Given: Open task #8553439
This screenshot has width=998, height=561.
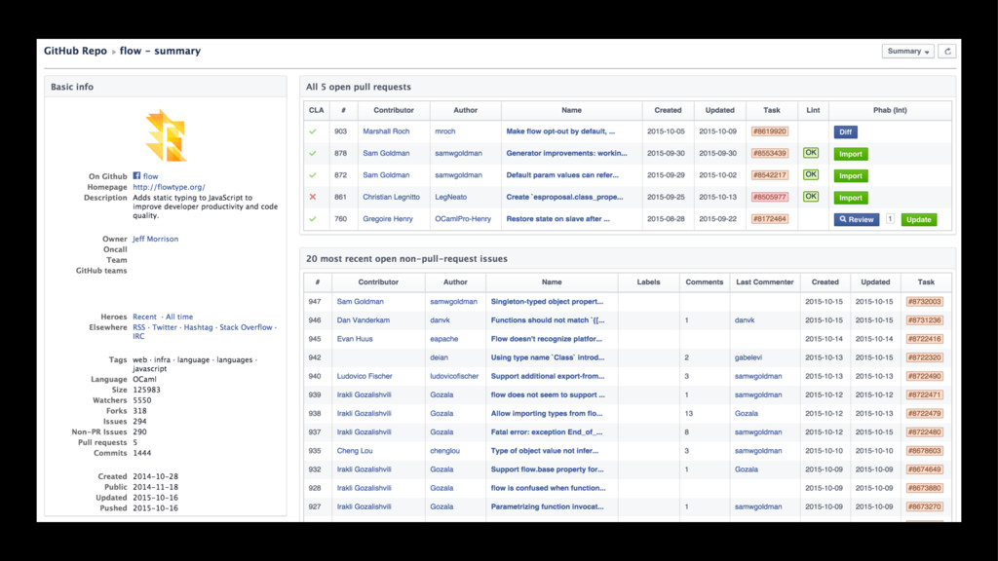Looking at the screenshot, I should point(770,153).
